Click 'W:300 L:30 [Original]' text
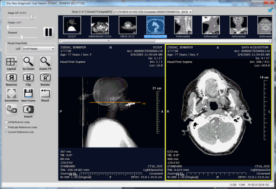276x189 pixels. point(182,177)
